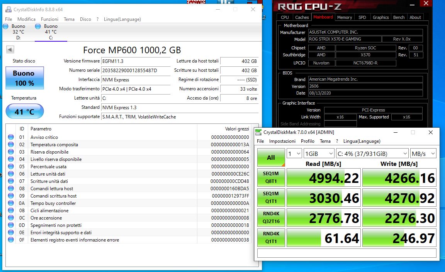The image size is (445, 272).
Task: Switch to Memory tab in CPU-Z
Action: [345, 17]
